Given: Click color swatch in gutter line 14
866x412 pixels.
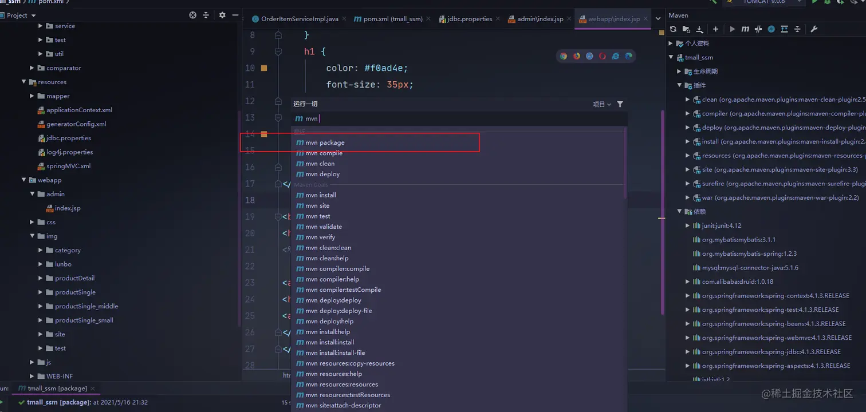Looking at the screenshot, I should 264,134.
